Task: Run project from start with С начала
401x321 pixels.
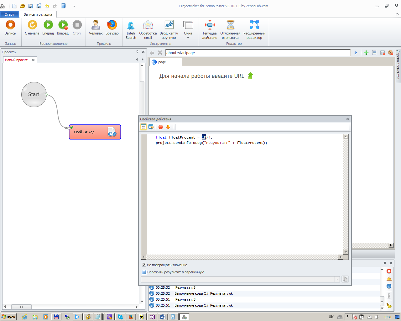Action: 32,28
